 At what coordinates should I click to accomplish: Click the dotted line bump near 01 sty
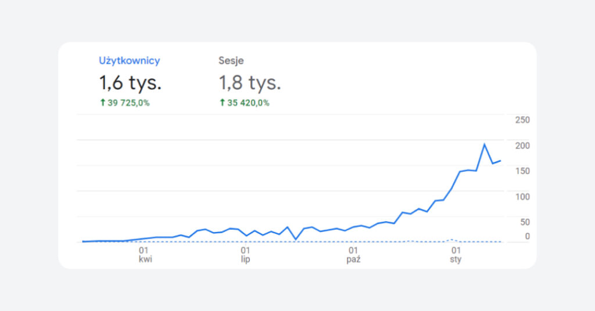coord(451,240)
